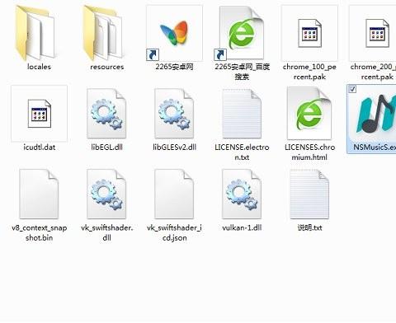Screen dimensions: 396x323
Task: Open the resources folder icon
Action: pyautogui.click(x=103, y=33)
